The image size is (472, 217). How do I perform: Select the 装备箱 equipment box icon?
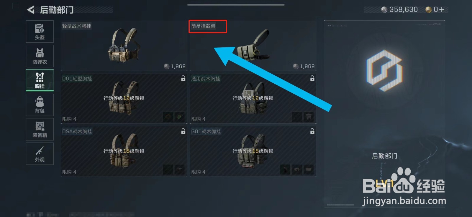pos(40,129)
